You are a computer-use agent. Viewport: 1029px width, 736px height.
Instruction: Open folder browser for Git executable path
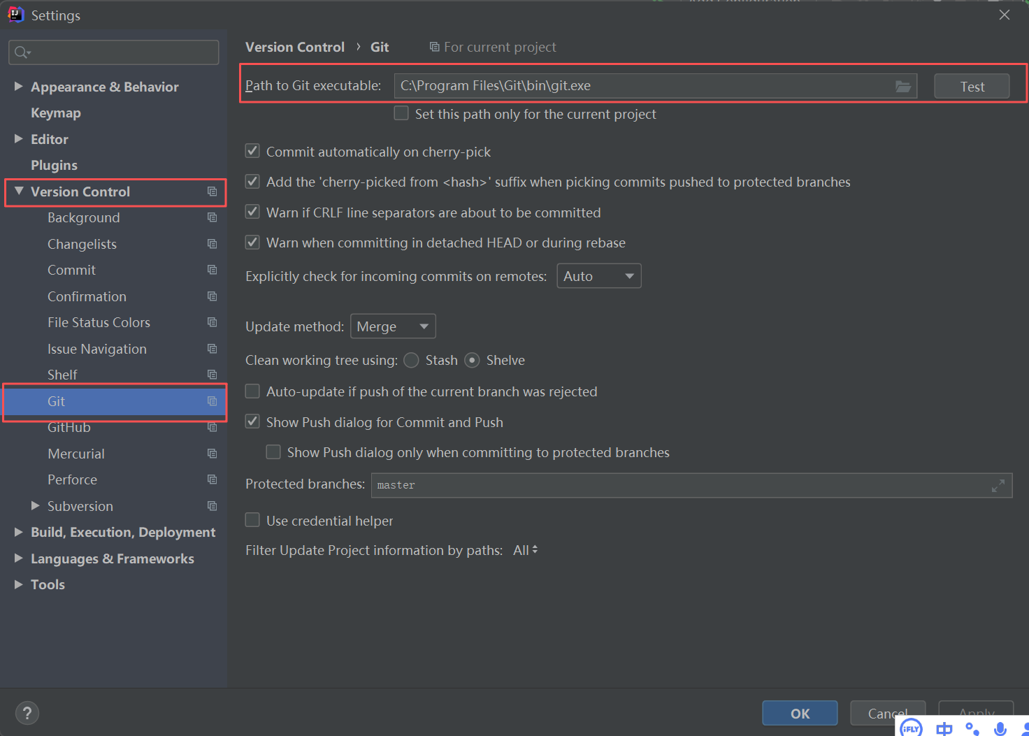[902, 86]
